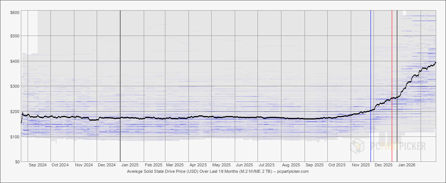Click the Feb 2025 axis label
The height and width of the screenshot is (183, 446).
(x=154, y=165)
